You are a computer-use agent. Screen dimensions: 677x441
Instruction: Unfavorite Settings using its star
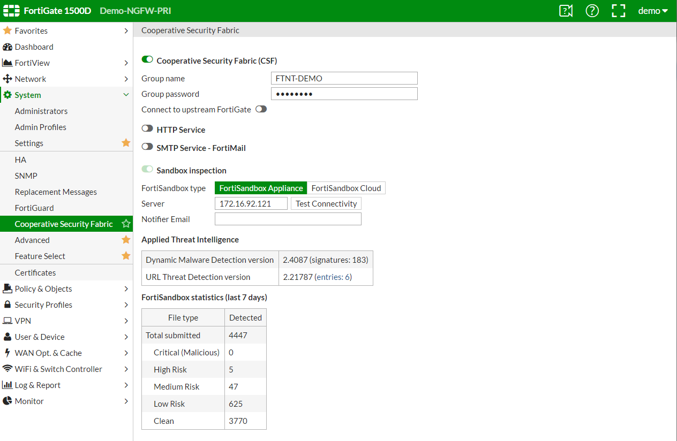126,143
